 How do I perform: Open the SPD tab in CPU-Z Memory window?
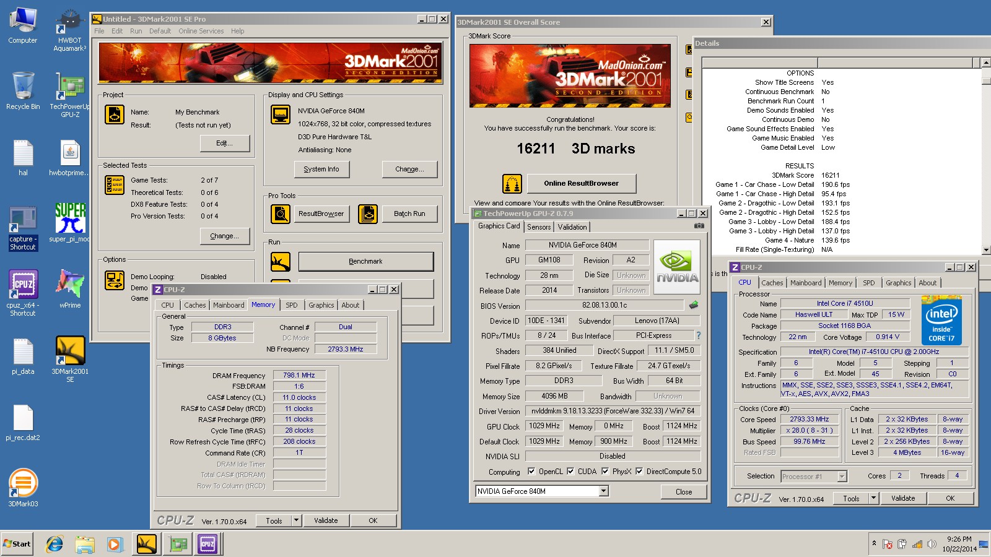[x=292, y=305]
